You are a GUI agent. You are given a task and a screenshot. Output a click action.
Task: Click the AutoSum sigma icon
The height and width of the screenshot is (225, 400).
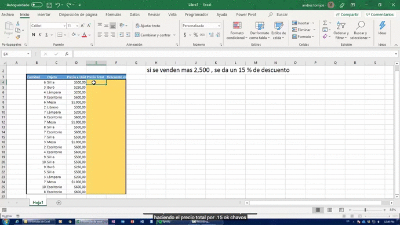325,23
